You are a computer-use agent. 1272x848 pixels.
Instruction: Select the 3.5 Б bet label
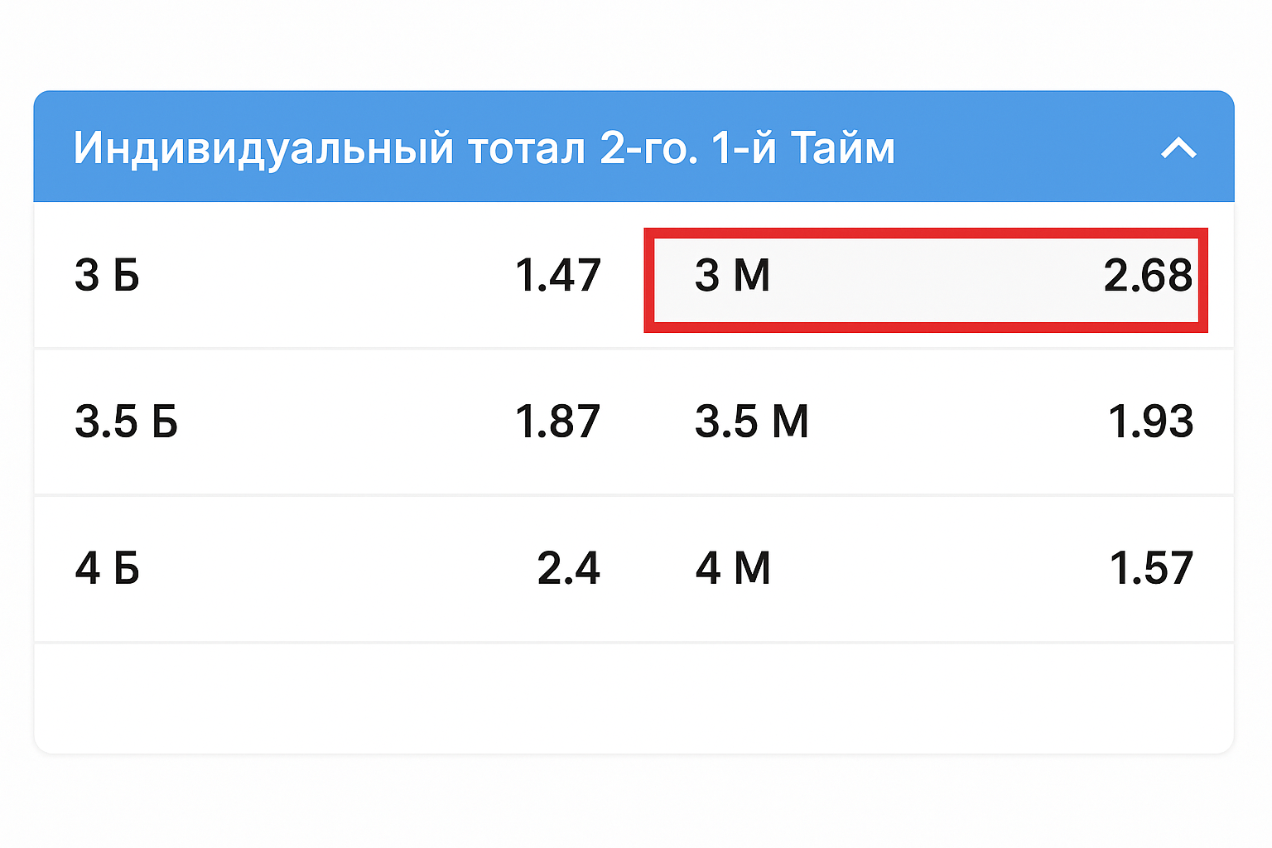(126, 422)
